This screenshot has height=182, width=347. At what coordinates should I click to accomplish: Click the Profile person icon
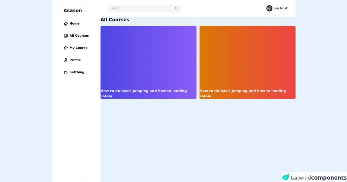pos(66,60)
